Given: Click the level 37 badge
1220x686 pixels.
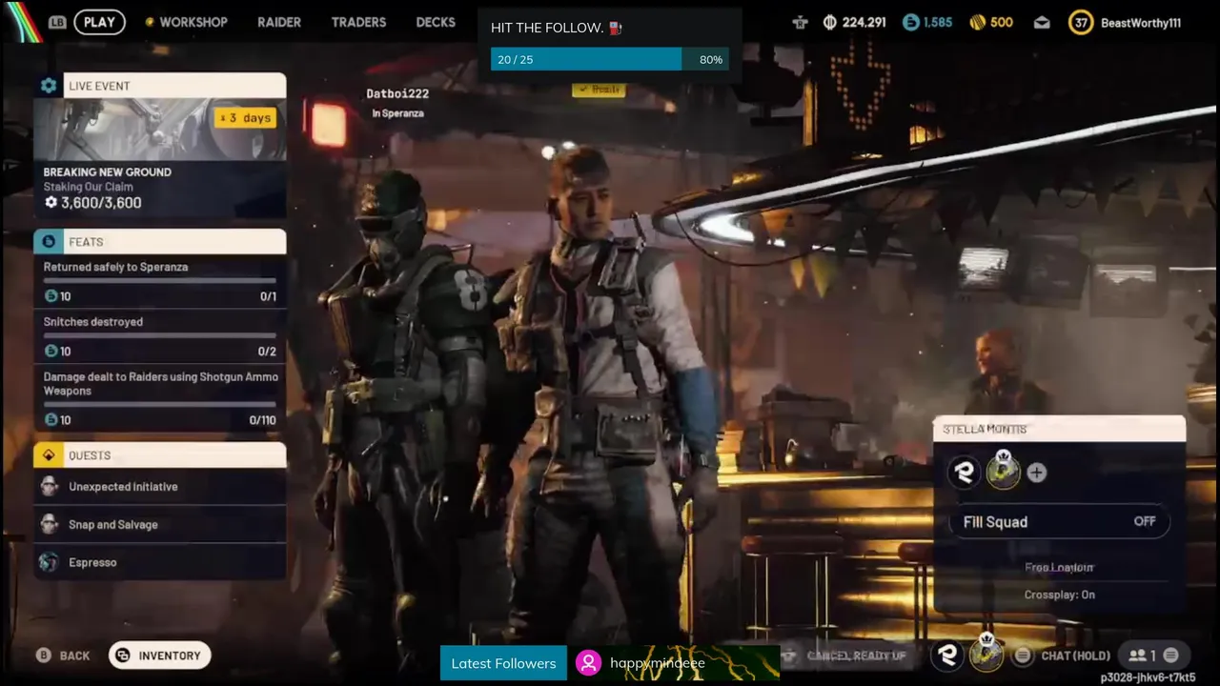Looking at the screenshot, I should click(x=1080, y=22).
